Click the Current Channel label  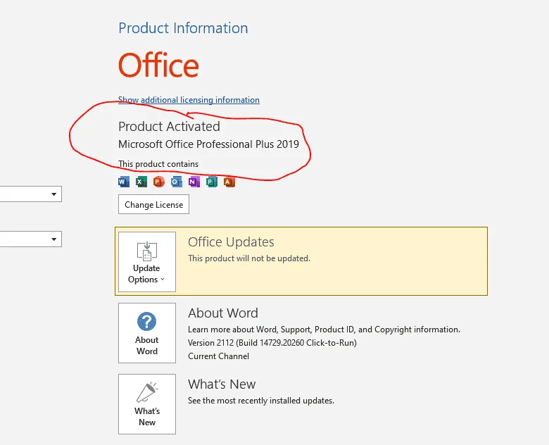pos(218,356)
